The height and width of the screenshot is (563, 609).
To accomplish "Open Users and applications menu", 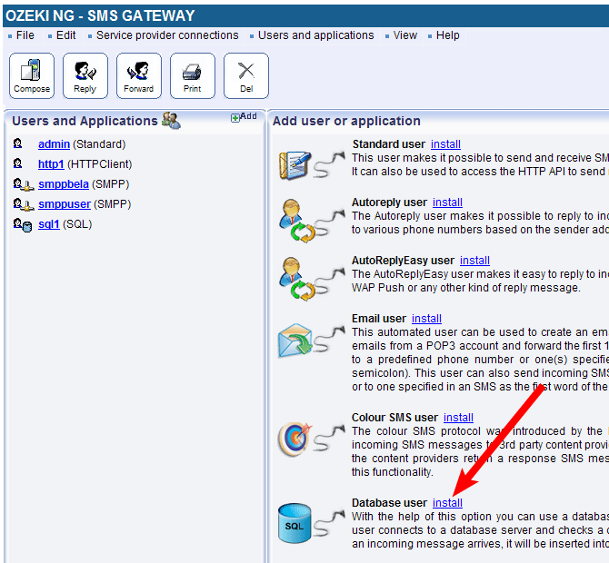I will 315,35.
